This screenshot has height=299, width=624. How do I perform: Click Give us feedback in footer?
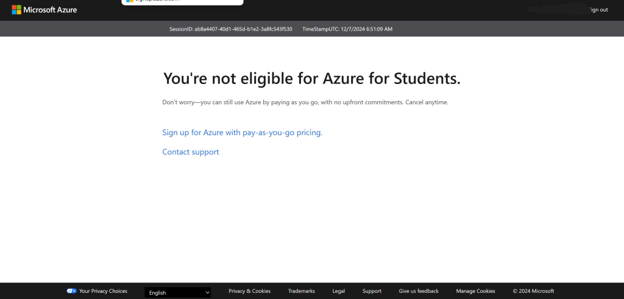pyautogui.click(x=418, y=291)
